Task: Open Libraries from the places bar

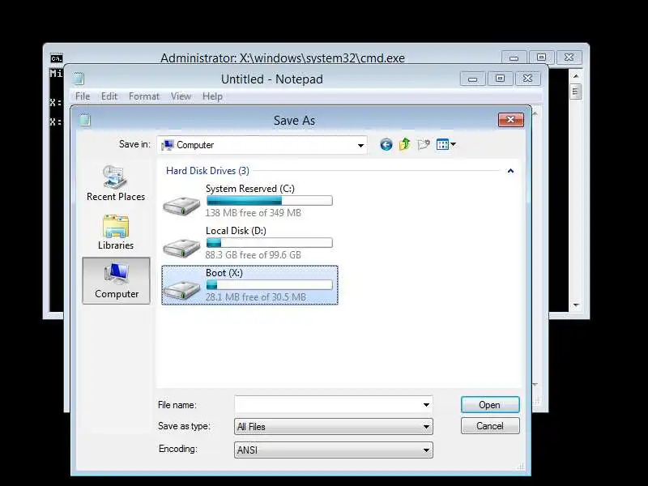Action: [116, 232]
